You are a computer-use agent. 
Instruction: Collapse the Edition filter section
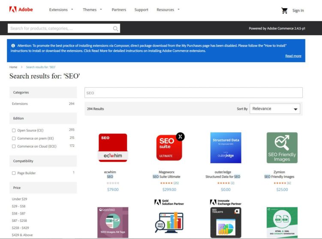click(x=43, y=118)
